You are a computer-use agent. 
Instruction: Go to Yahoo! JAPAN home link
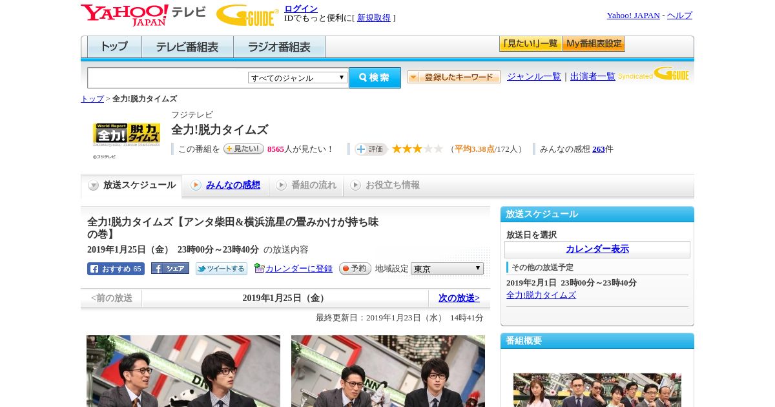633,16
